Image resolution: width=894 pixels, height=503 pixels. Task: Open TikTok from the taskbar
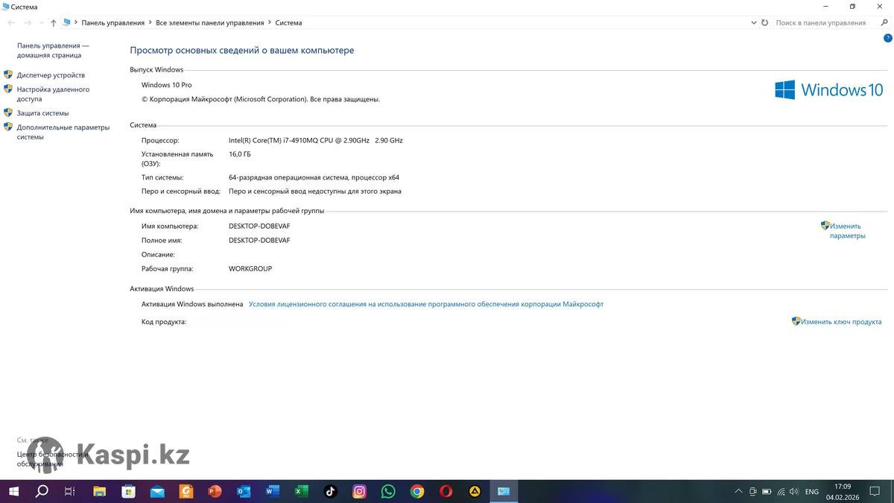(x=331, y=491)
